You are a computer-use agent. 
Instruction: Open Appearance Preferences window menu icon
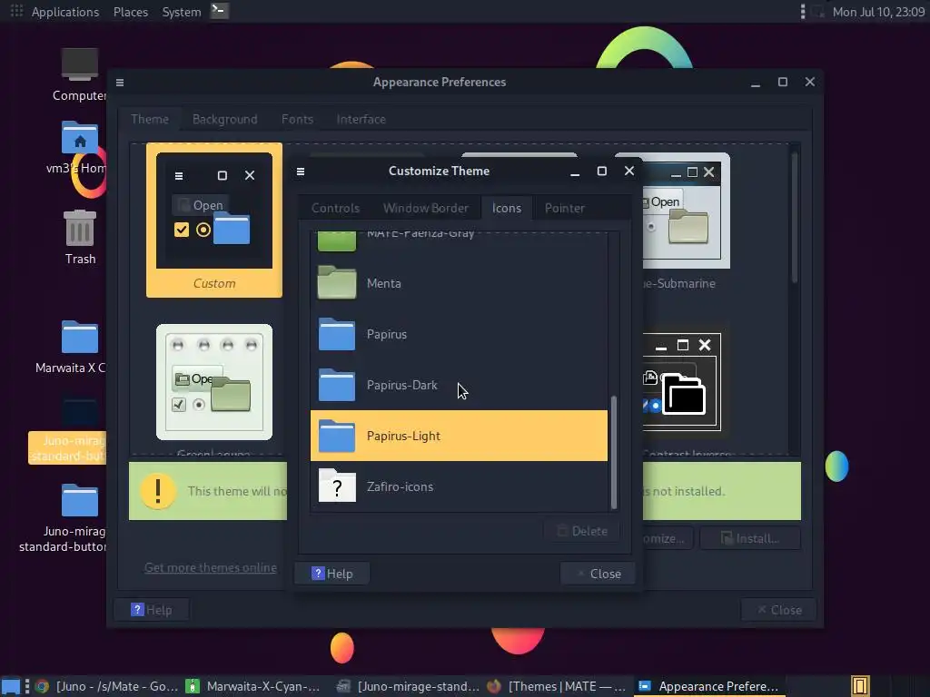120,83
